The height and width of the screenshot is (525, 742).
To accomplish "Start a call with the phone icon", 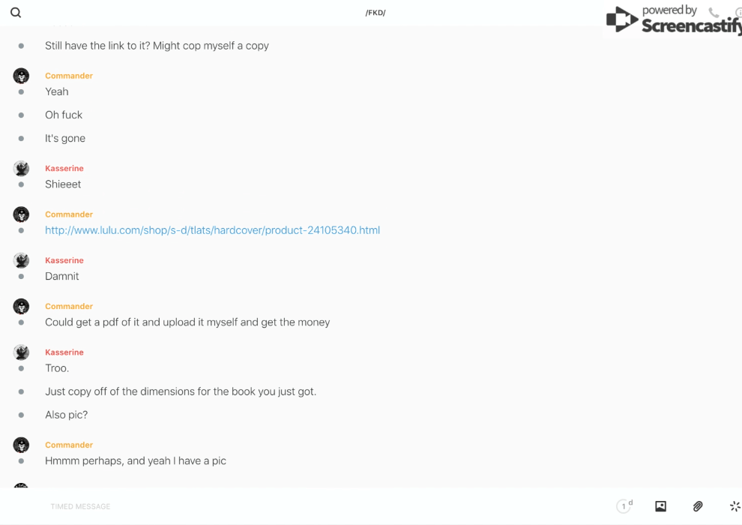I will click(714, 12).
